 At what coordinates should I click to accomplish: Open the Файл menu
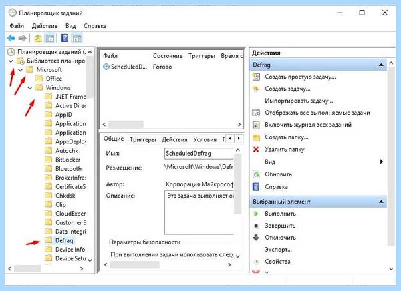[x=17, y=26]
